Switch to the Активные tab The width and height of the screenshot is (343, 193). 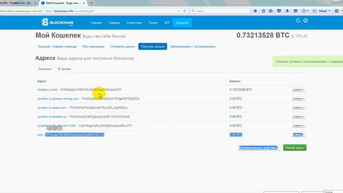(x=45, y=69)
